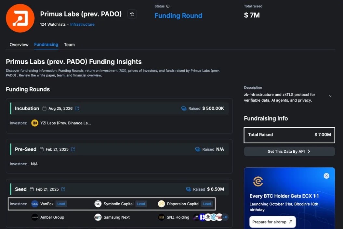Click the Symbolic Capital investor logo
This screenshot has width=343, height=229.
pos(98,204)
